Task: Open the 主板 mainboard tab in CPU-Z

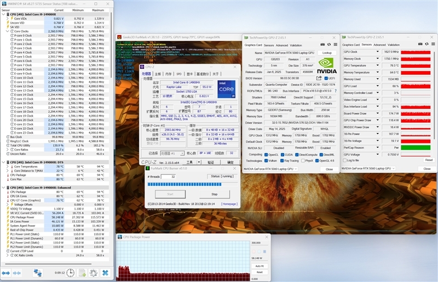Action: click(158, 74)
